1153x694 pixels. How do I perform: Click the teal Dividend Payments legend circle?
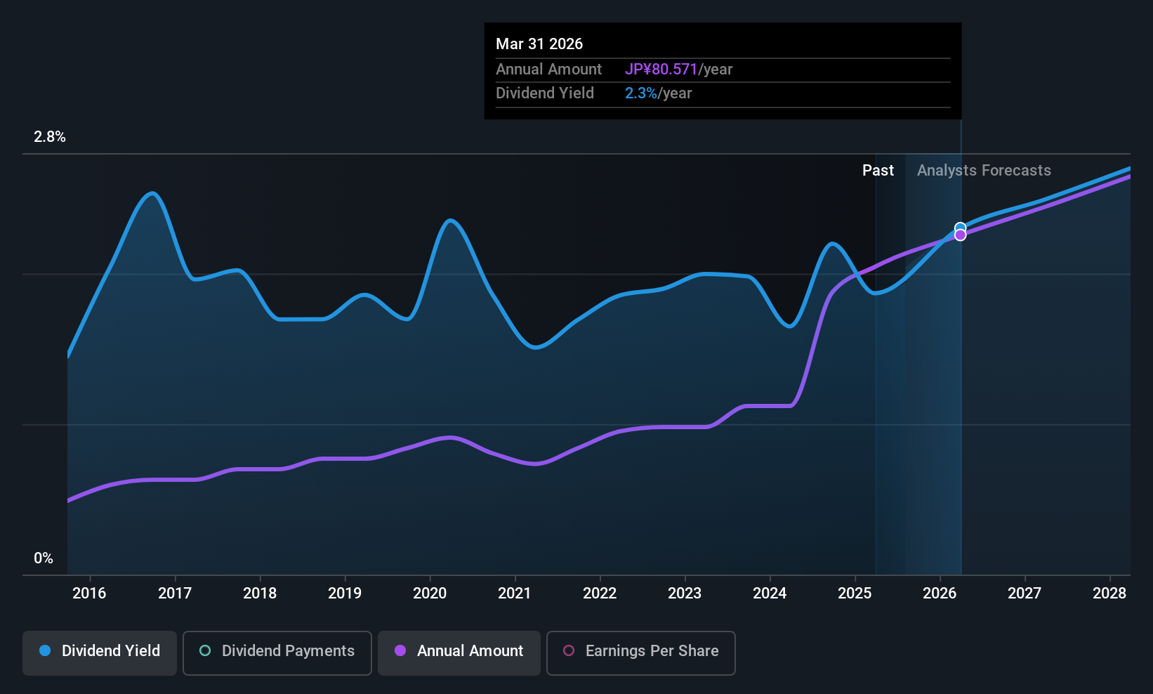pyautogui.click(x=205, y=651)
